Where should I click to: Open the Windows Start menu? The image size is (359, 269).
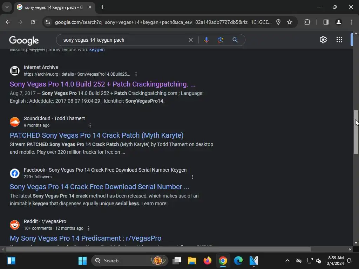tap(82, 261)
